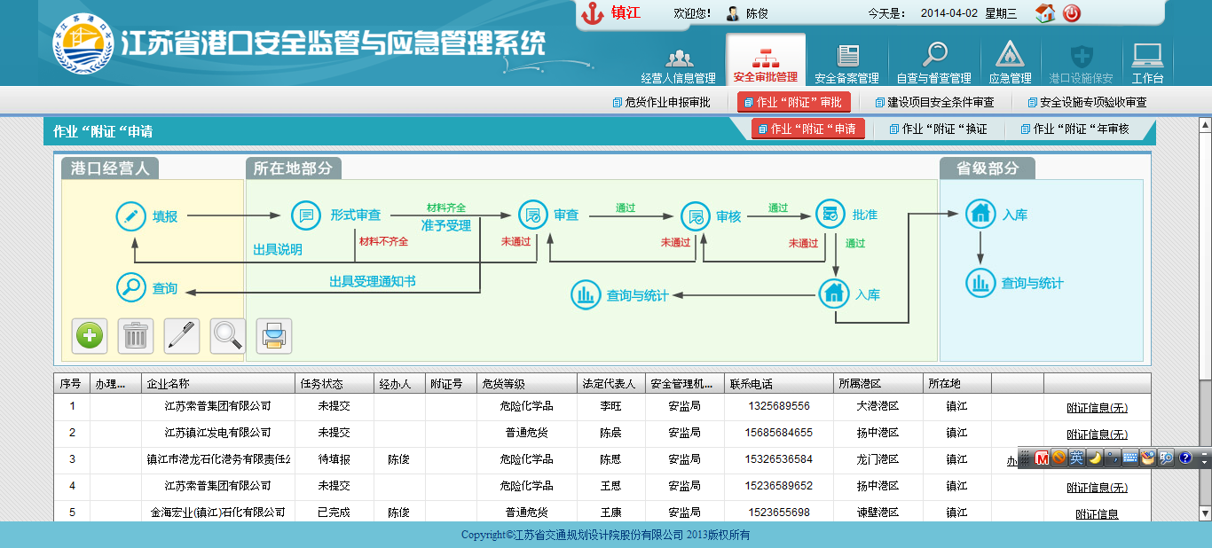Click the printer icon
The image size is (1212, 548).
tap(274, 336)
